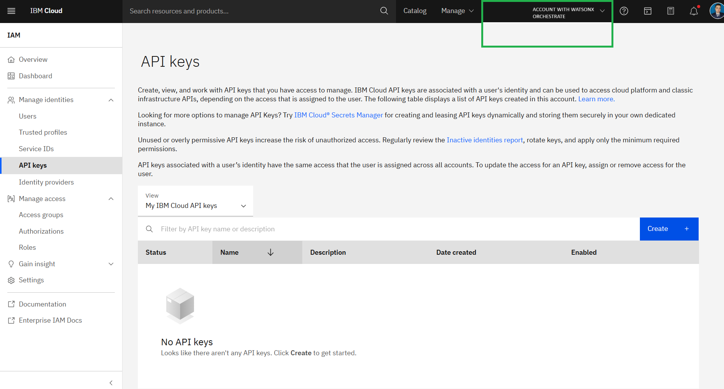Click the Manage identities people icon
The height and width of the screenshot is (389, 724).
(11, 100)
